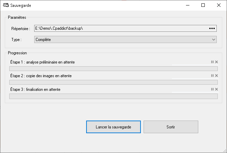The image size is (227, 153).
Task: Maximize the Sauvegarde window
Action: (x=203, y=5)
